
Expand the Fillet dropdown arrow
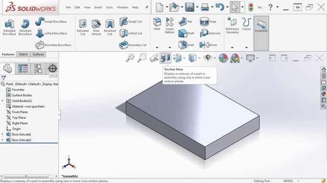coord(157,47)
